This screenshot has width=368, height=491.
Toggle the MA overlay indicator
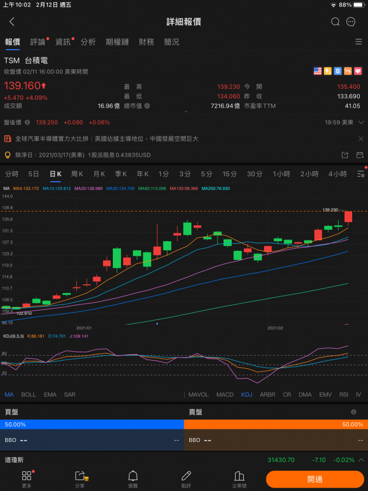point(9,394)
